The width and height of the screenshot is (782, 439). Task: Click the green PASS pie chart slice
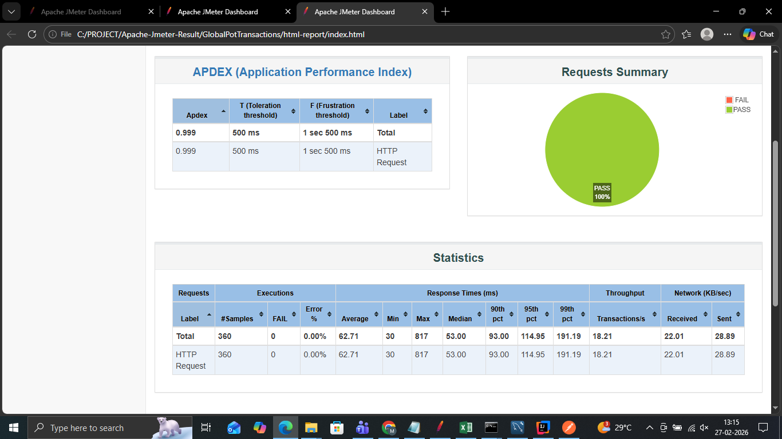click(x=602, y=143)
